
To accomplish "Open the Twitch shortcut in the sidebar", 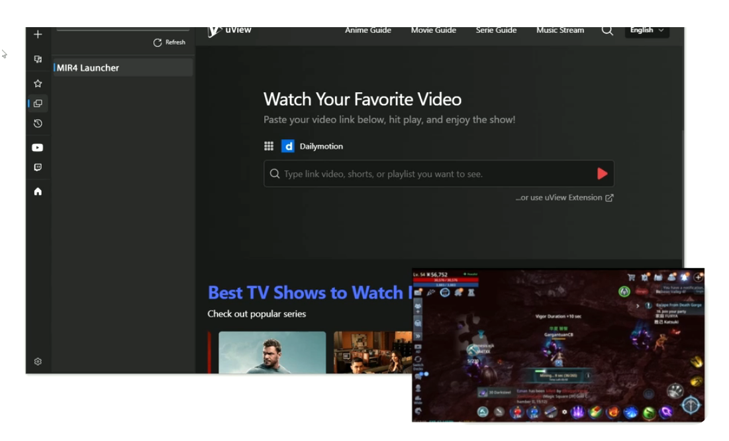I will (38, 166).
